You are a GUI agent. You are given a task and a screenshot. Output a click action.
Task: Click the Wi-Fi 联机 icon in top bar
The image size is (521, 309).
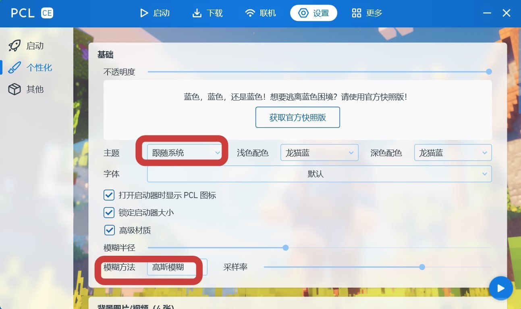point(250,13)
